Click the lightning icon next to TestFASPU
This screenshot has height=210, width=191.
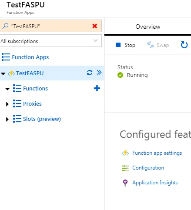coord(11,73)
